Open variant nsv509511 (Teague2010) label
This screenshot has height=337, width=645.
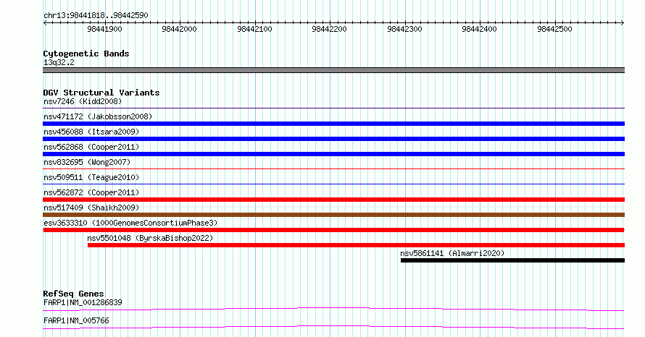[x=91, y=177]
